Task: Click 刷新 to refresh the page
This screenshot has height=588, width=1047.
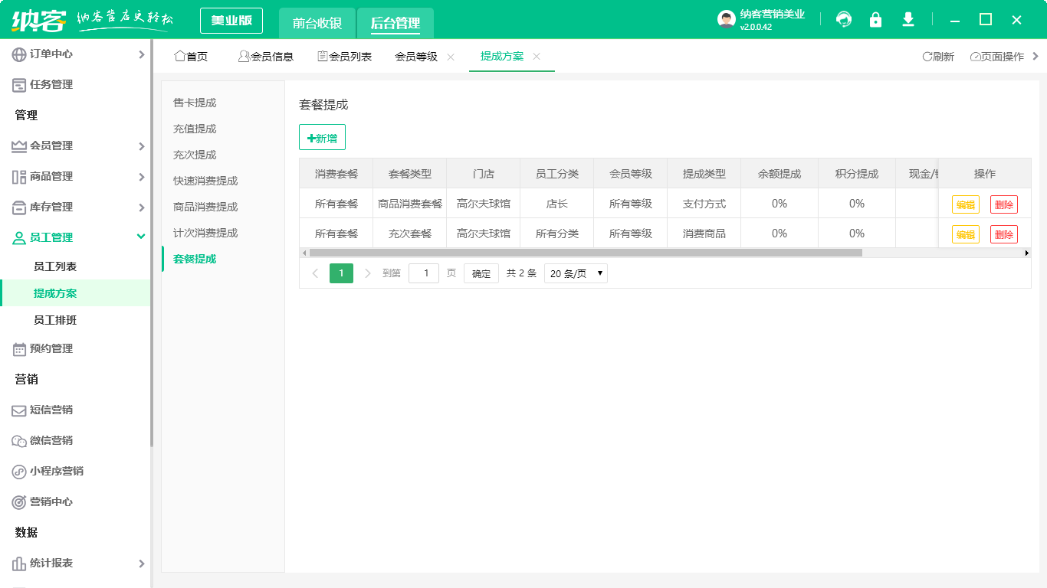Action: (938, 57)
